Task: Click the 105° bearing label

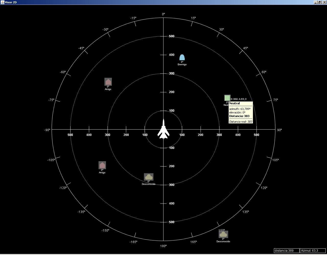Action: click(x=275, y=160)
